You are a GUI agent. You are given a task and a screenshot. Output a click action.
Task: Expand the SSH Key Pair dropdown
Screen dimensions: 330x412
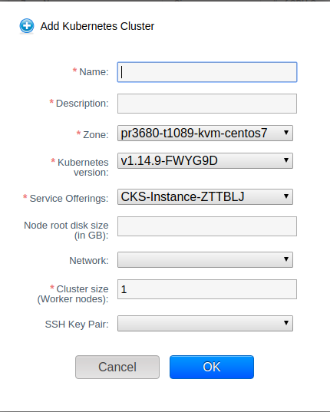click(205, 324)
